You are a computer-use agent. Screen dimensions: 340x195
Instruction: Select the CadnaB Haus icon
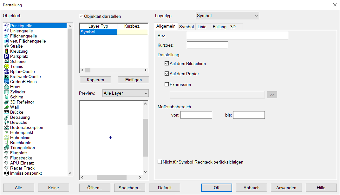point(7,82)
